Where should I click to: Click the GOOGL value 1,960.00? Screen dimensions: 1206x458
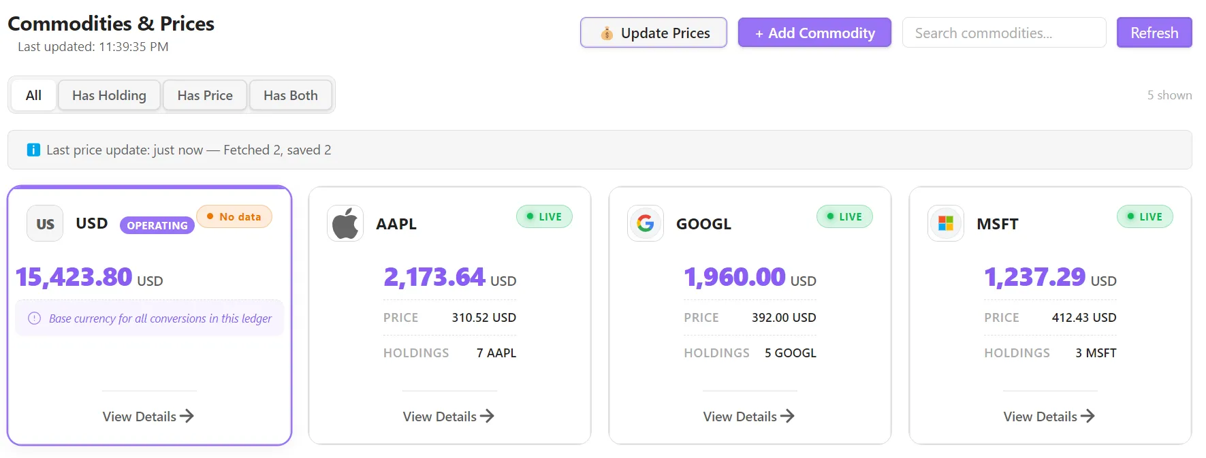(735, 276)
